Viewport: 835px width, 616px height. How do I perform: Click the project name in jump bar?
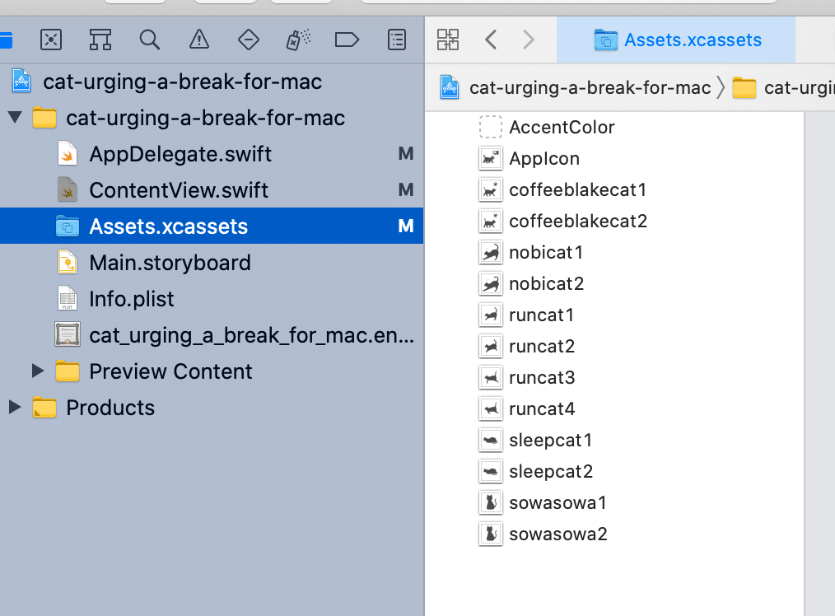coord(590,87)
